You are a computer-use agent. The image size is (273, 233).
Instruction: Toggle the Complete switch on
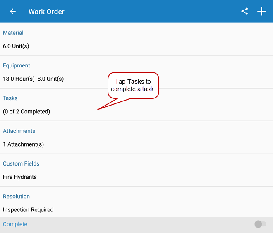point(260,224)
